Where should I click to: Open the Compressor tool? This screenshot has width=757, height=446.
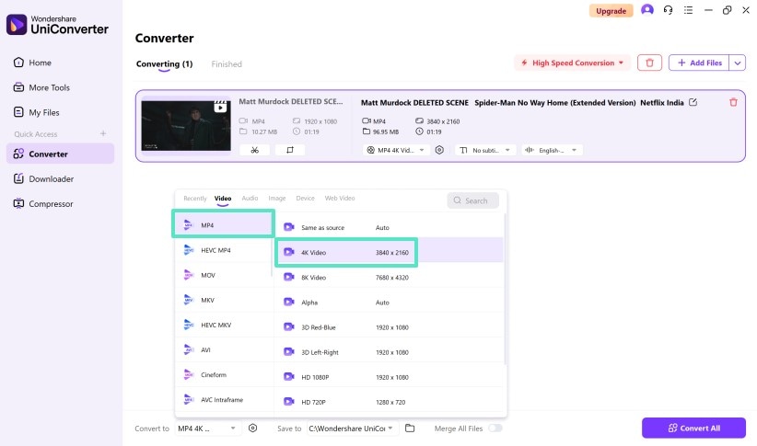(x=43, y=204)
